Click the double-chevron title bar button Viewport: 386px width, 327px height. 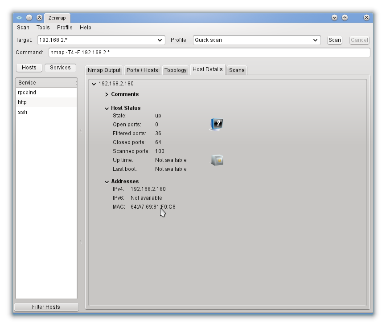[39, 18]
